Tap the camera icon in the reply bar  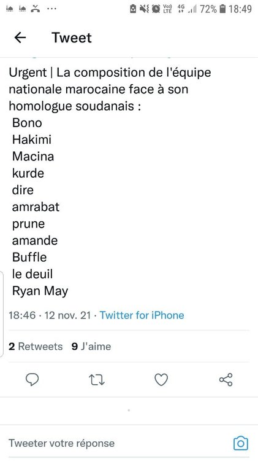[241, 443]
